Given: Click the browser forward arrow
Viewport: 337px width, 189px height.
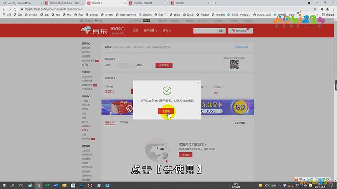Looking at the screenshot, I should [x=9, y=9].
